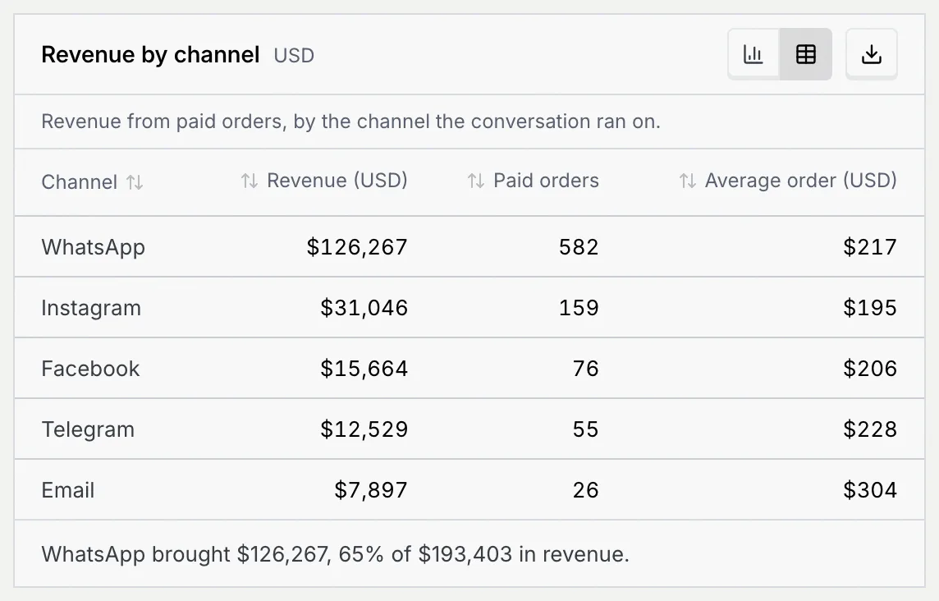Click the $15,664 revenue cell
The image size is (939, 601).
click(x=364, y=369)
